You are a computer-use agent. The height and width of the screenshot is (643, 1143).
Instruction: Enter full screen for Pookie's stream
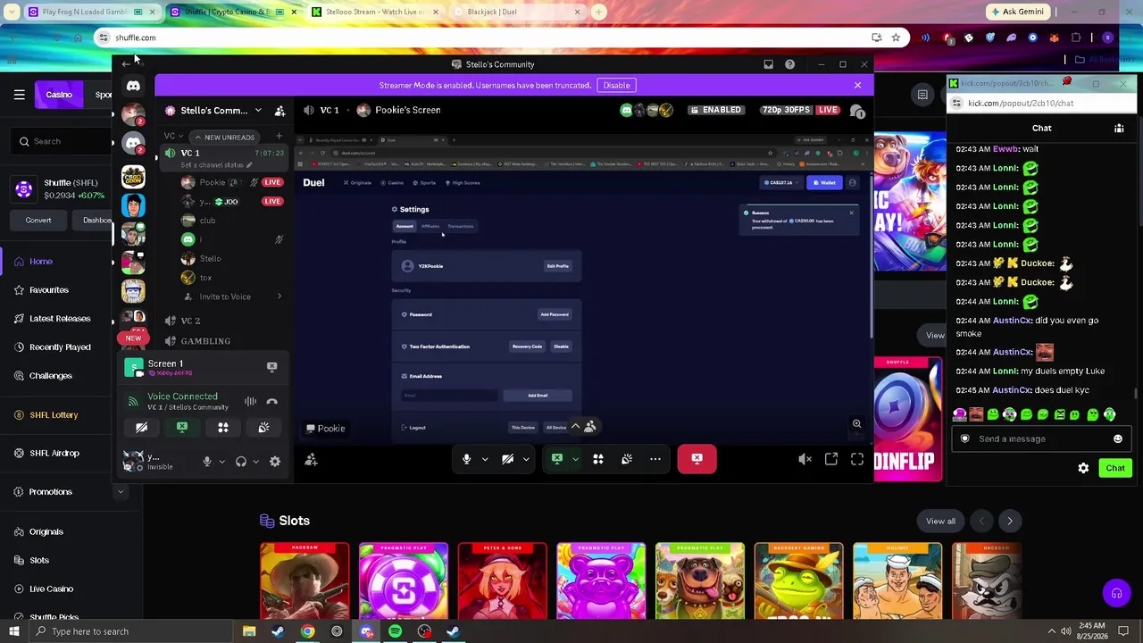click(857, 459)
